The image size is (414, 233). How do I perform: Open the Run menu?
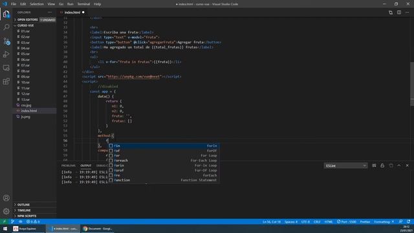(70, 4)
